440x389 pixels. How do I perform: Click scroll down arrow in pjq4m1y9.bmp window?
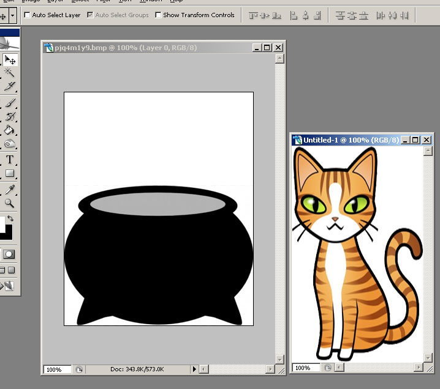(279, 359)
